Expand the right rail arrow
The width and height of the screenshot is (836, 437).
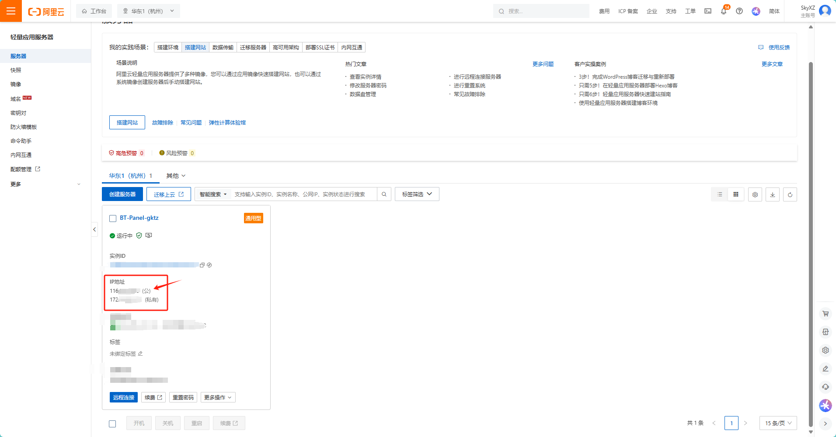click(826, 423)
